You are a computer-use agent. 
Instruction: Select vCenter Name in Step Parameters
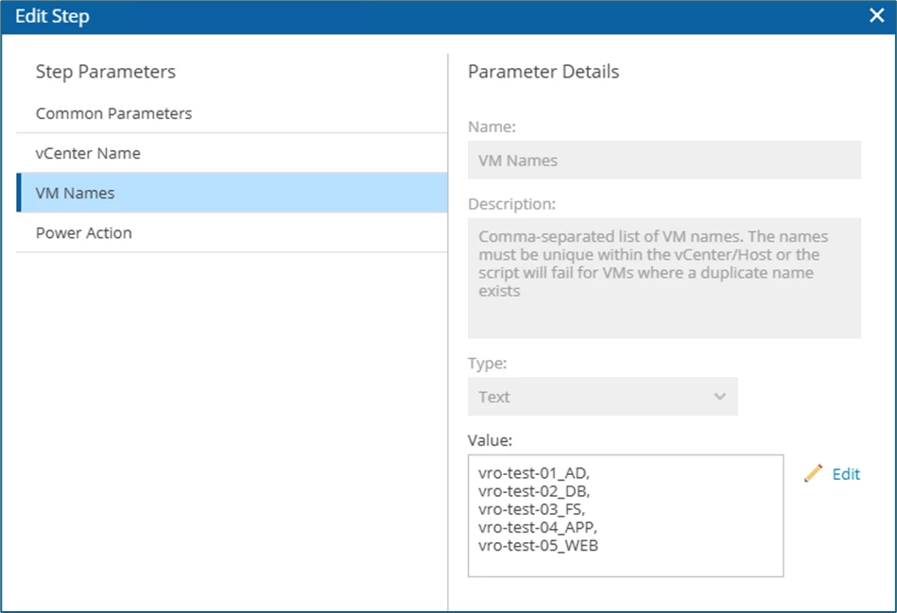(x=88, y=153)
